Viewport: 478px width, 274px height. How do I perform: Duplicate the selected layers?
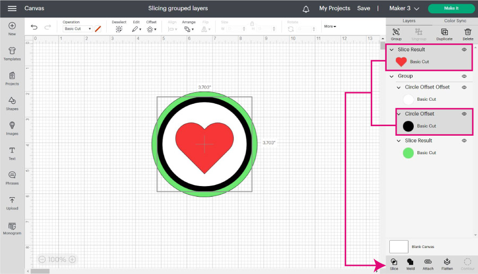tap(444, 34)
